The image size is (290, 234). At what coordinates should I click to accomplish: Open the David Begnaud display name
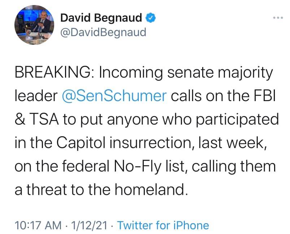coord(101,18)
